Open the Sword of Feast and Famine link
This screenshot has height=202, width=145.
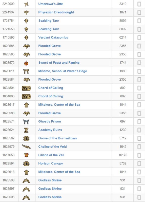(59, 63)
